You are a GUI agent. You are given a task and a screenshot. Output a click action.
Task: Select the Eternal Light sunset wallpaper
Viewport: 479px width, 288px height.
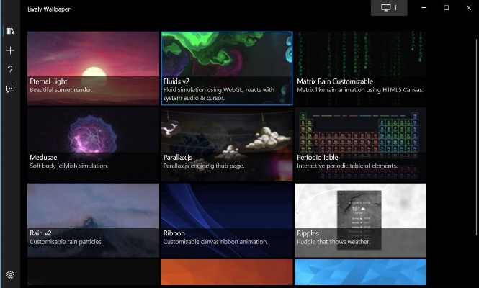pyautogui.click(x=93, y=65)
